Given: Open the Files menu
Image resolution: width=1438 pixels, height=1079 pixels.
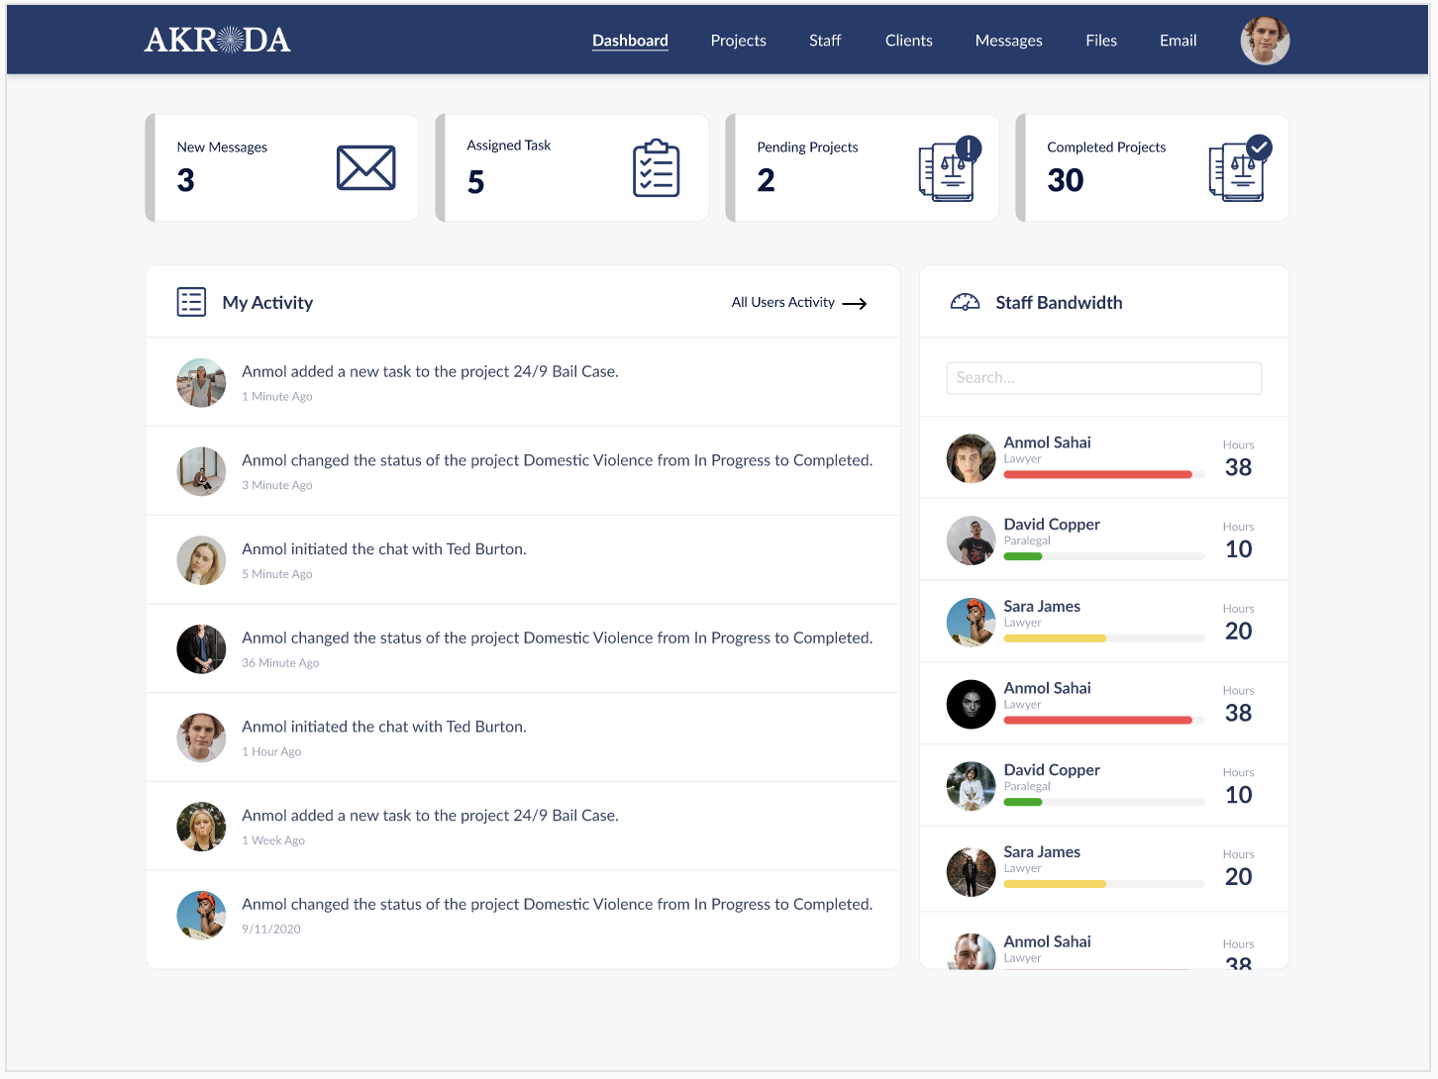Looking at the screenshot, I should coord(1100,41).
